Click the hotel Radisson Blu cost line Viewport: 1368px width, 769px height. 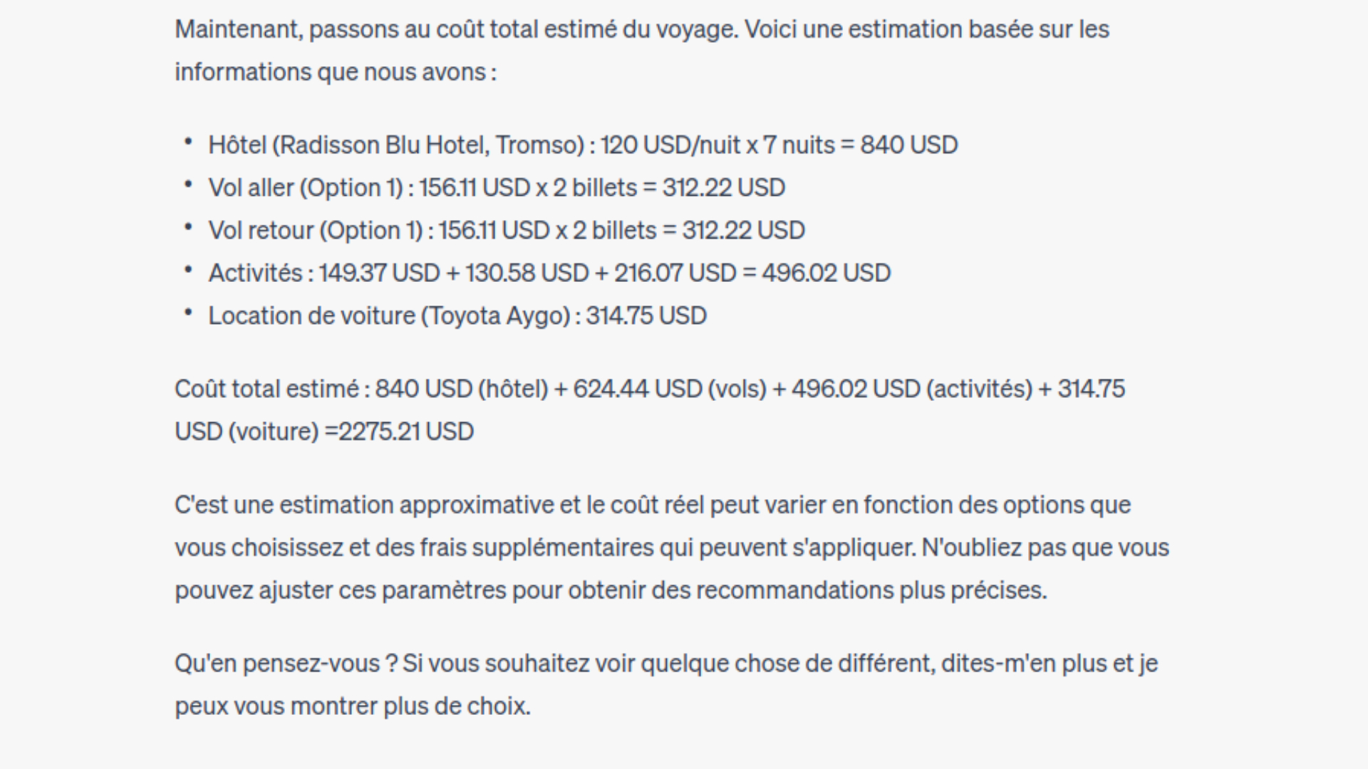pyautogui.click(x=583, y=145)
